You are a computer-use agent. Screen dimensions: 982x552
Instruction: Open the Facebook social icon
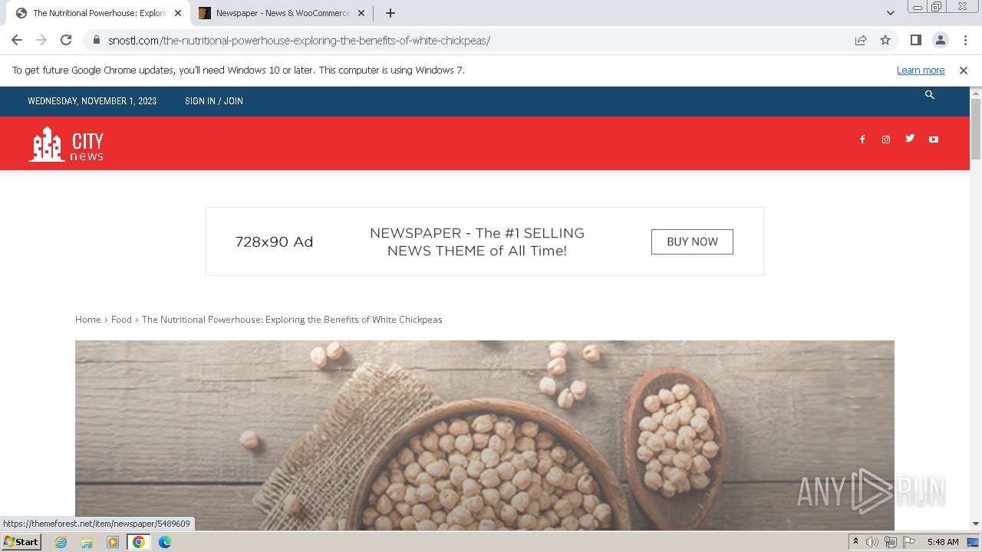[862, 140]
